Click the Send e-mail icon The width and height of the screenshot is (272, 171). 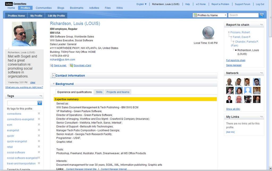52,65
